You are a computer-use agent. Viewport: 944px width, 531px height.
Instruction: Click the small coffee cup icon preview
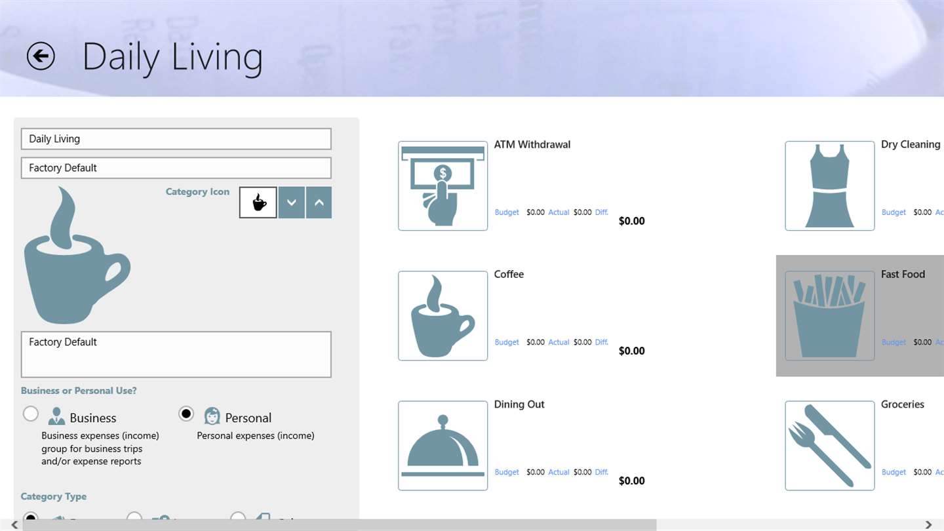(258, 203)
